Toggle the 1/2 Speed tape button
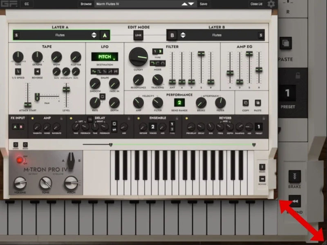This screenshot has height=245, width=327. pos(18,71)
